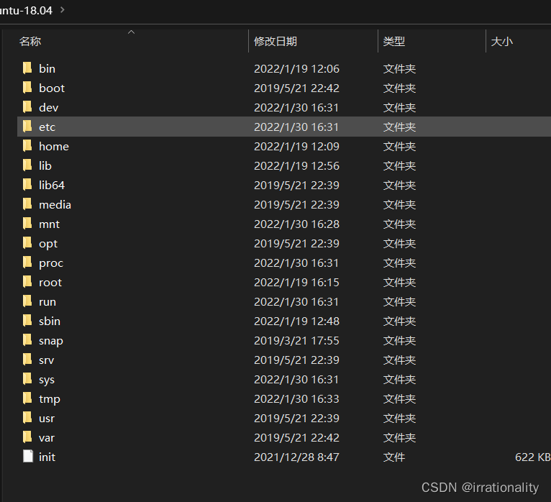Click the sys folder icon
The image size is (551, 502).
[x=27, y=379]
